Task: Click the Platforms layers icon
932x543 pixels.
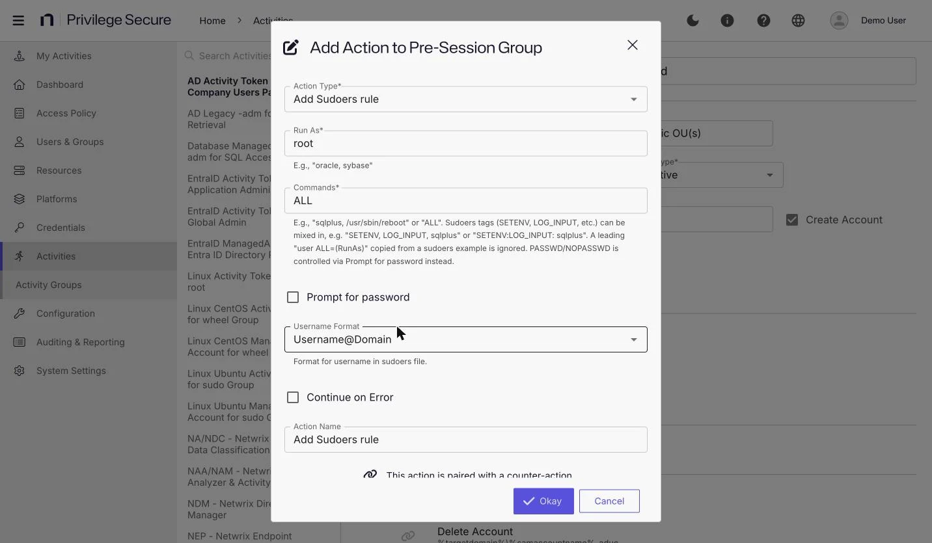Action: pos(20,199)
